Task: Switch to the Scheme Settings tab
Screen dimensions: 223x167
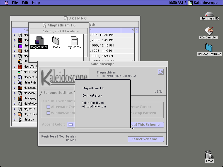Action: pyautogui.click(x=58, y=93)
